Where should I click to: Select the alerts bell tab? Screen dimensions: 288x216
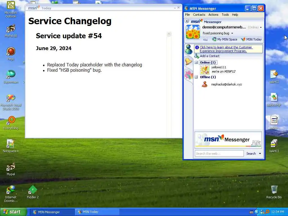(x=188, y=62)
